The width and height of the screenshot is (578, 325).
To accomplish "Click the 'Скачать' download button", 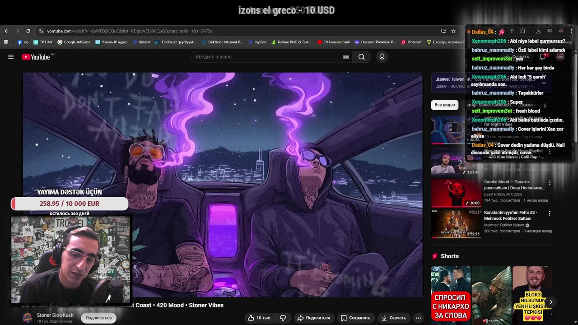I will click(393, 318).
